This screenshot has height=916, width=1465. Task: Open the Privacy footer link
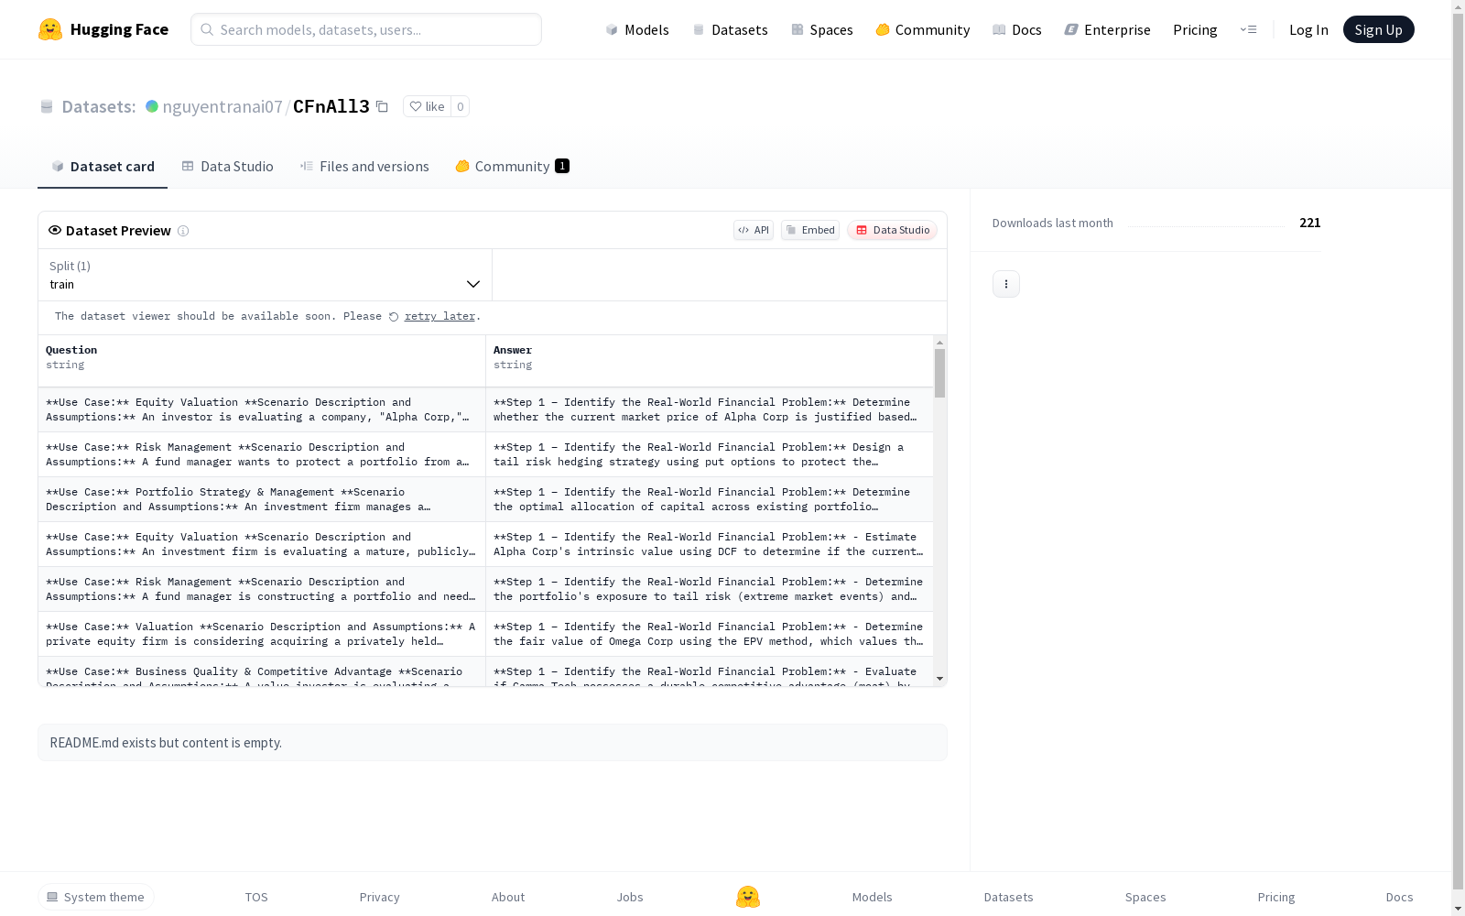(x=380, y=897)
